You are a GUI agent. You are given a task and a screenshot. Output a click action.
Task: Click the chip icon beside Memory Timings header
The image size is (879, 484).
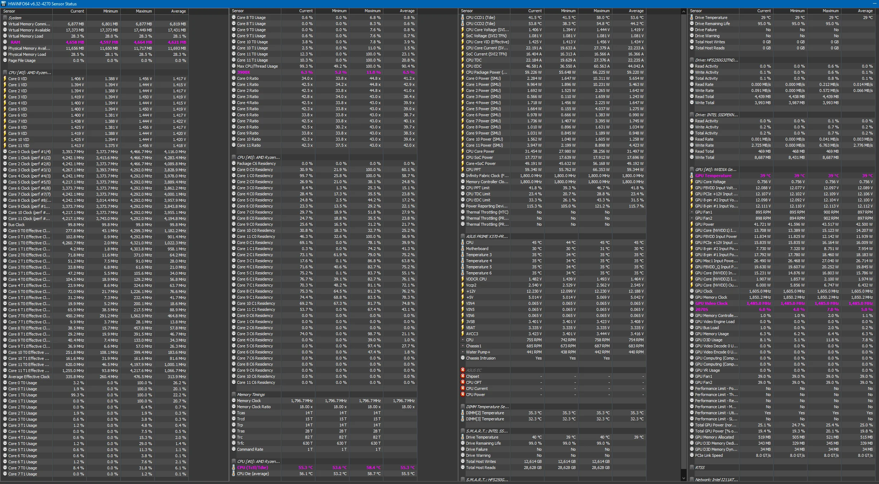234,395
